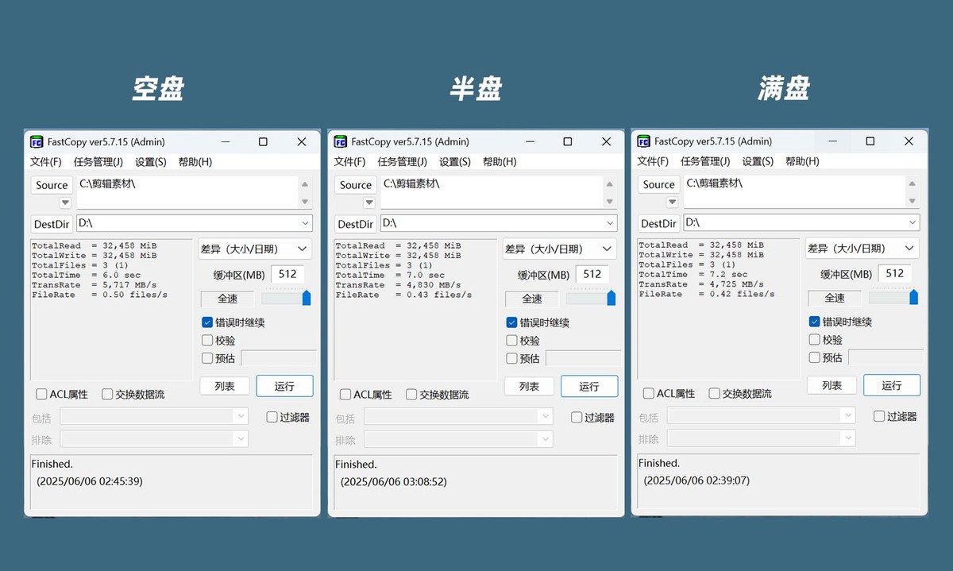Toggle 错误时继续 checkbox in 半盘 window
The width and height of the screenshot is (953, 571).
[511, 322]
